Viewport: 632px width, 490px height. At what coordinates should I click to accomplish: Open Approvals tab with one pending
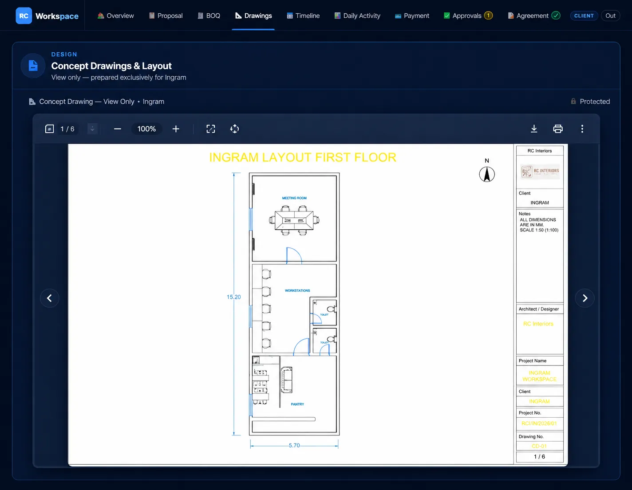coord(468,16)
